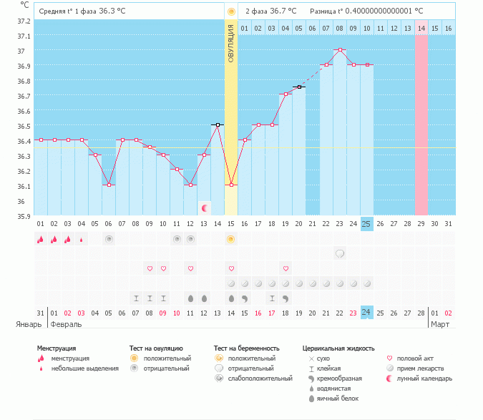Click the egg-white cervical fluid icon on day 12
483x420 pixels.
coord(190,298)
